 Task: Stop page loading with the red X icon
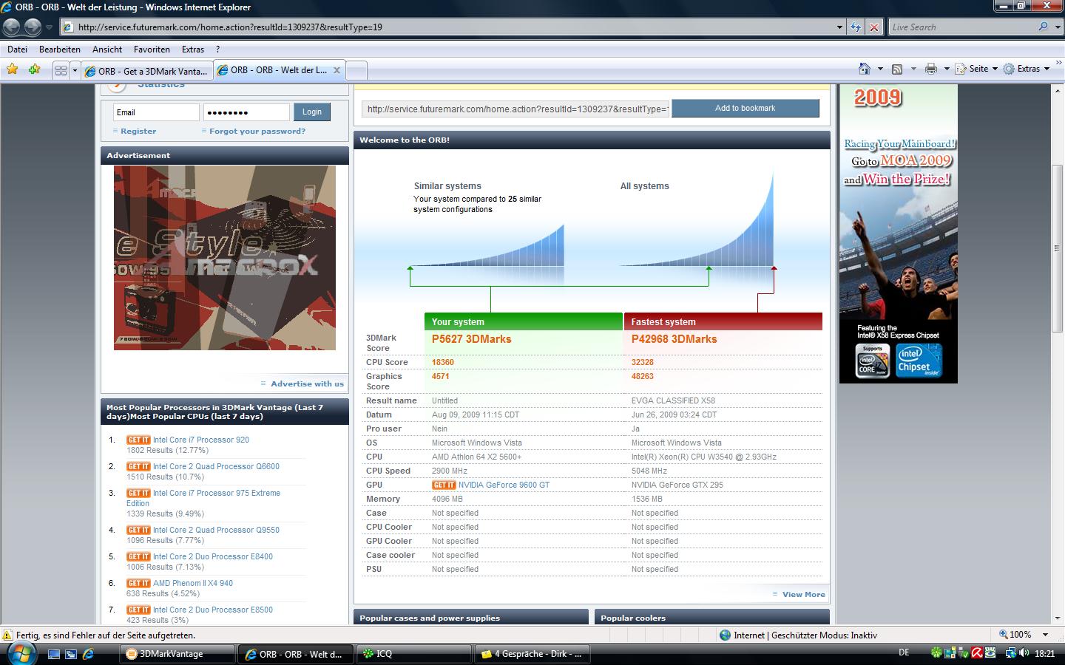click(x=874, y=27)
